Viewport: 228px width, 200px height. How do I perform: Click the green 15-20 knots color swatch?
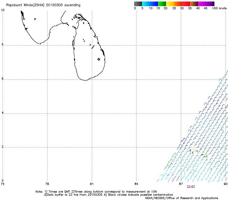click(162, 4)
